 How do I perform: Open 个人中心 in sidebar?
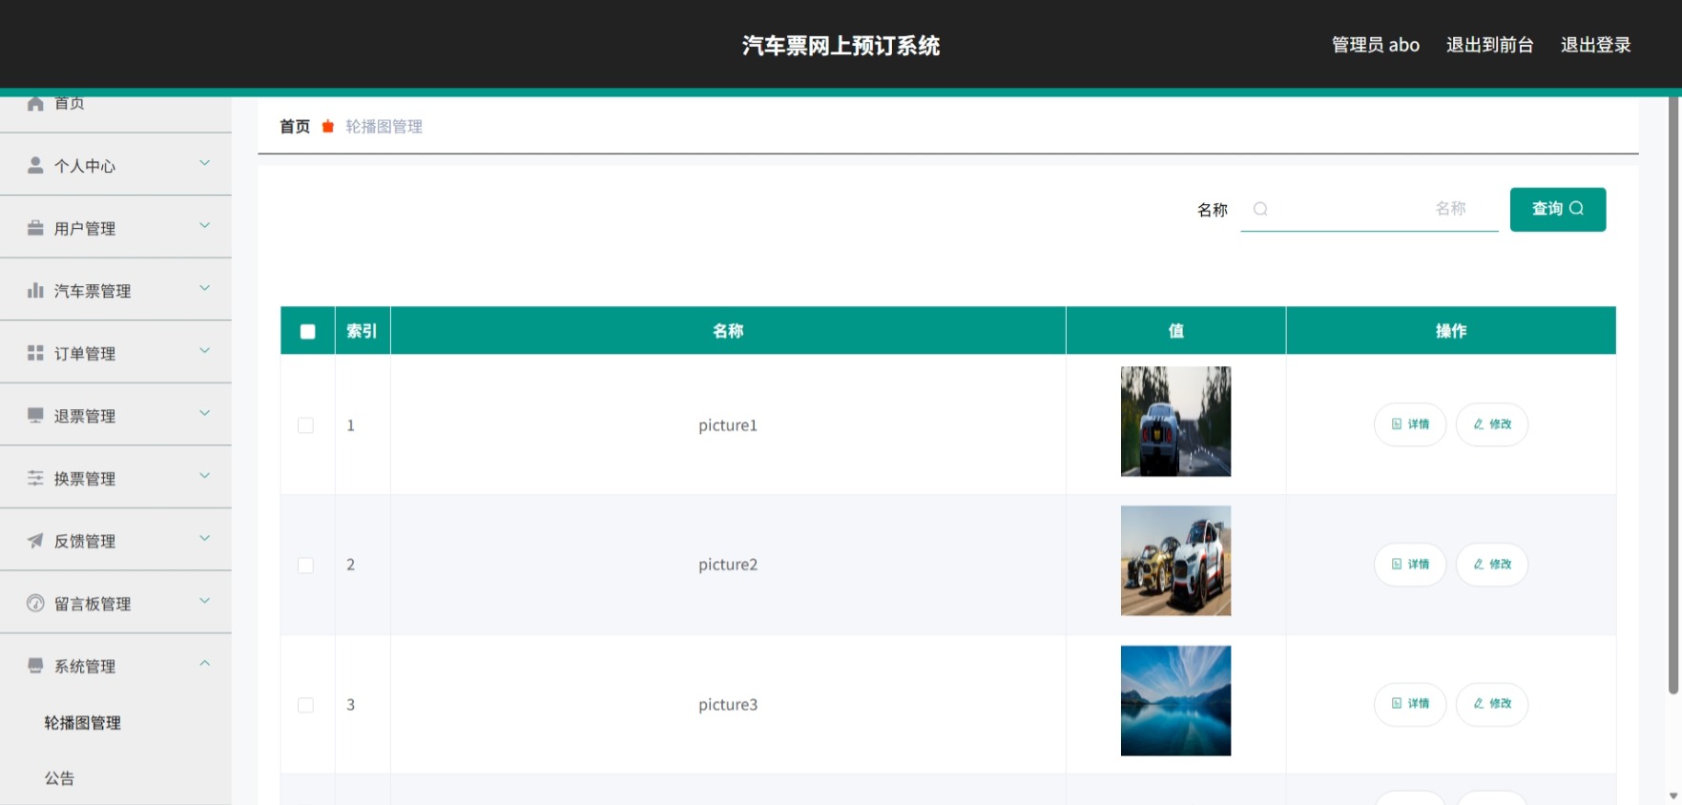[x=115, y=165]
